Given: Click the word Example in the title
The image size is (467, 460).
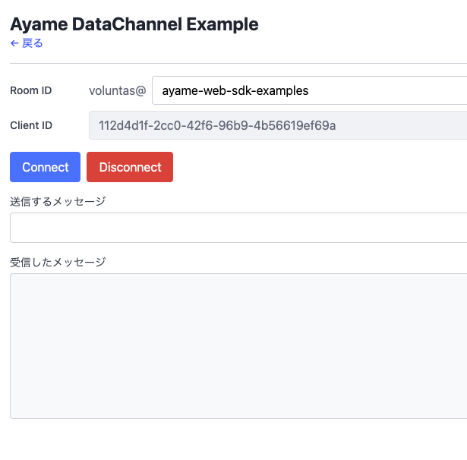Looking at the screenshot, I should [x=222, y=24].
